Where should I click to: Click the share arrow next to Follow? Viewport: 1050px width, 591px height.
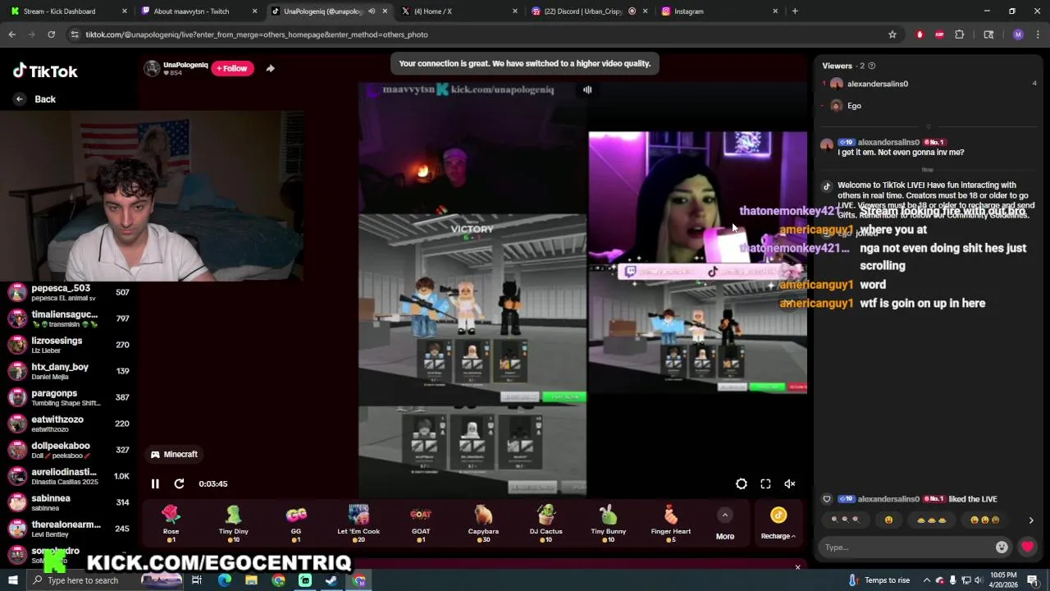tap(270, 68)
